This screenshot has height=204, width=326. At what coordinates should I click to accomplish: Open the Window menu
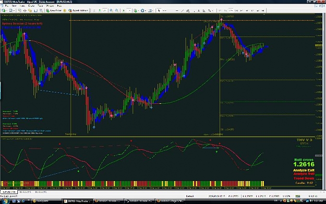(x=50, y=6)
